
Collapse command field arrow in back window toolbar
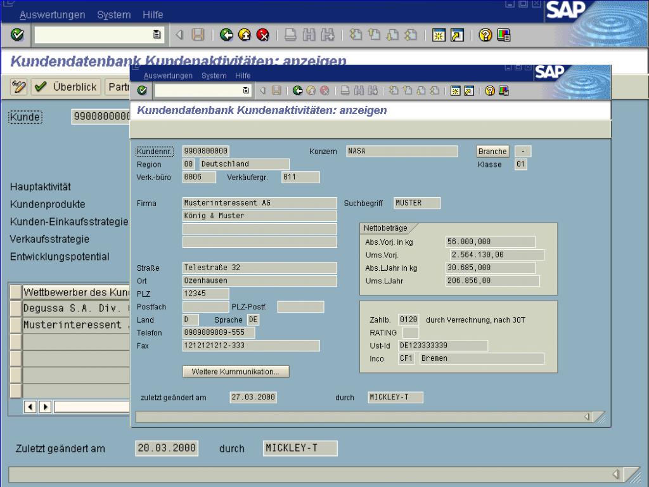[179, 35]
